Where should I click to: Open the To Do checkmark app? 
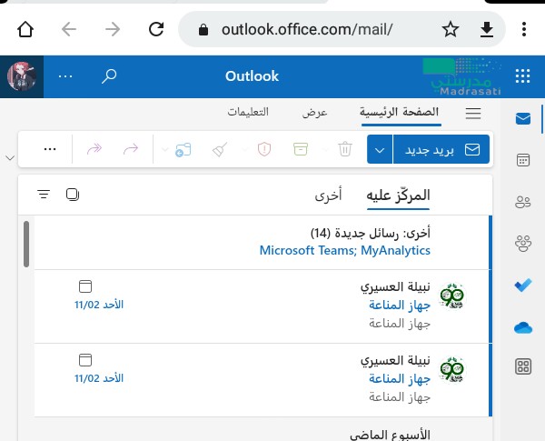click(x=522, y=285)
